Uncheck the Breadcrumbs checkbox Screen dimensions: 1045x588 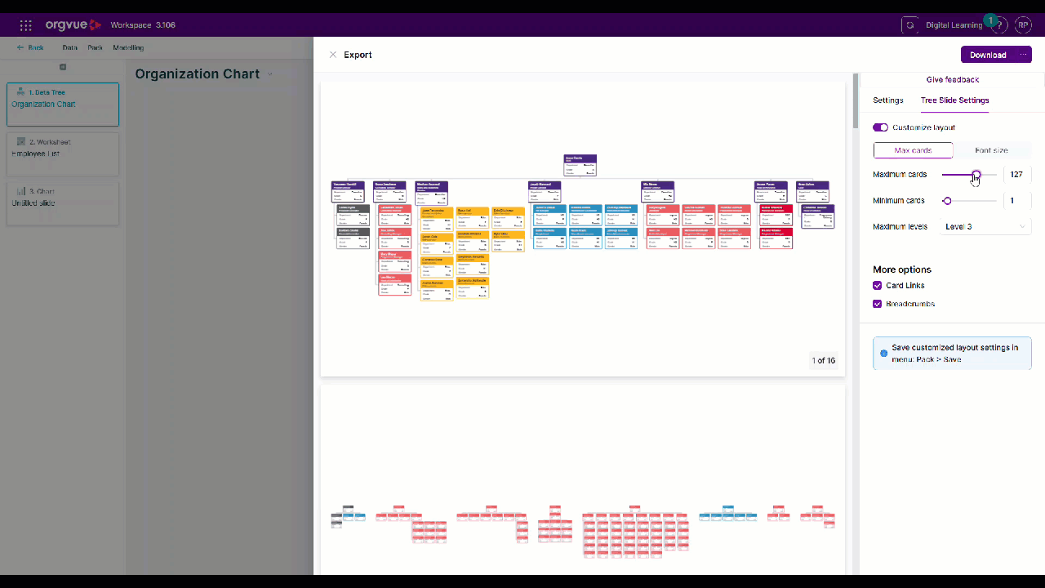pyautogui.click(x=878, y=304)
